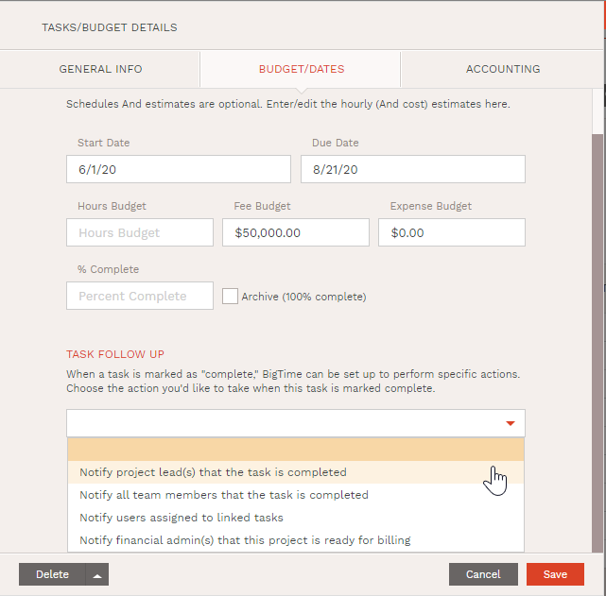Click the Due Date field
606x596 pixels.
coord(413,169)
